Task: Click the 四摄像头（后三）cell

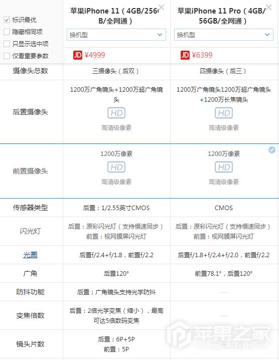Action: click(x=224, y=71)
